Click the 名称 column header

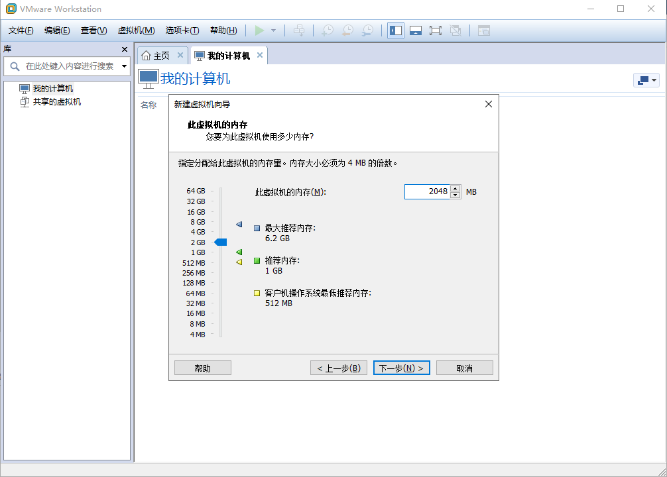point(149,105)
